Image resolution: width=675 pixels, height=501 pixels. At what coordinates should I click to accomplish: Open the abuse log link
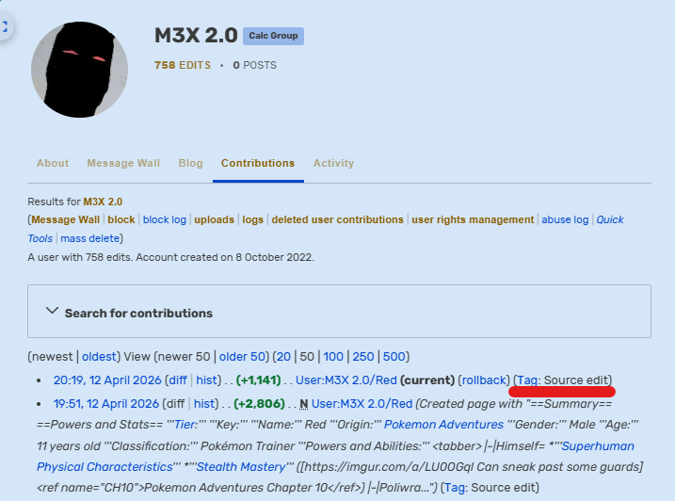pyautogui.click(x=565, y=219)
